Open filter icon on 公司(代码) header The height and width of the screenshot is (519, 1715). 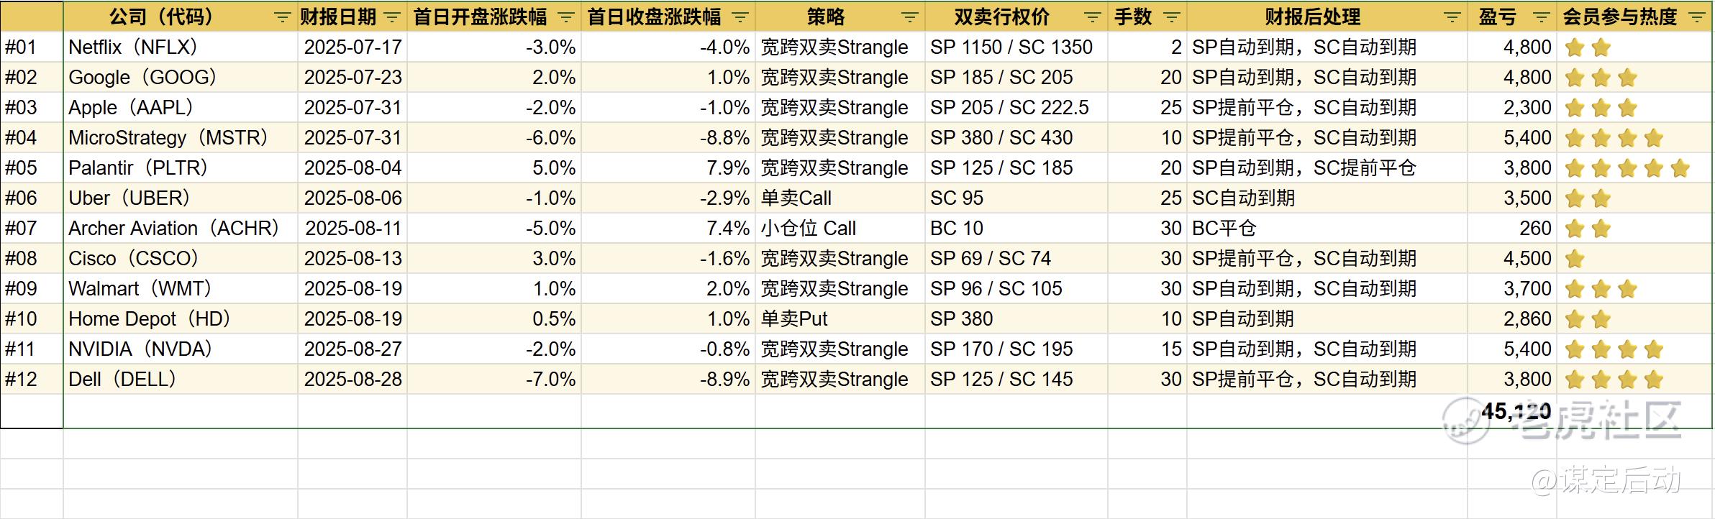pyautogui.click(x=283, y=17)
